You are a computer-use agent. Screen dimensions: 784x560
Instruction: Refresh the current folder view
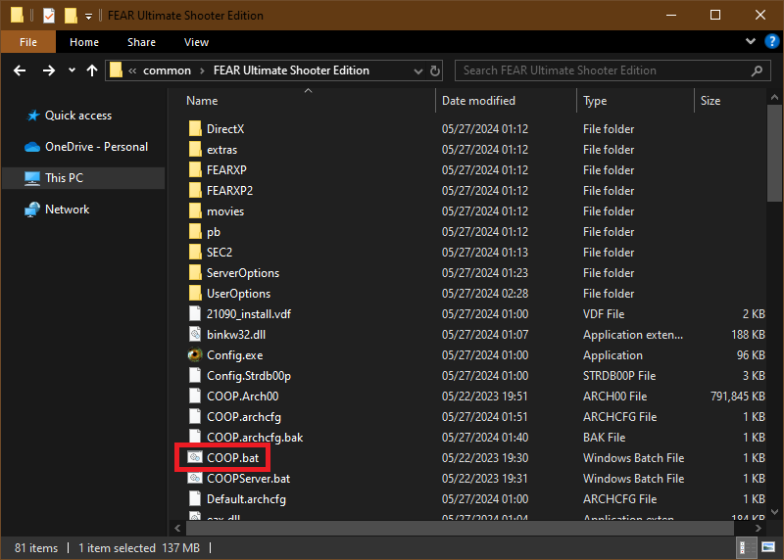(x=435, y=70)
